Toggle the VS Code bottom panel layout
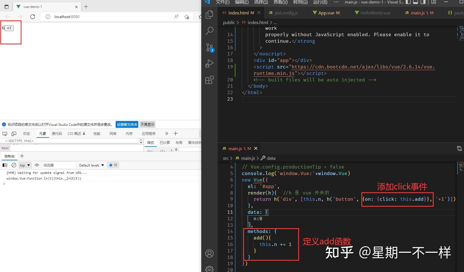This screenshot has width=464, height=272. [x=416, y=2]
